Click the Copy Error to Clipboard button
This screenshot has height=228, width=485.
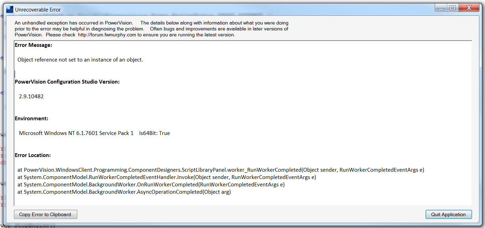(45, 214)
